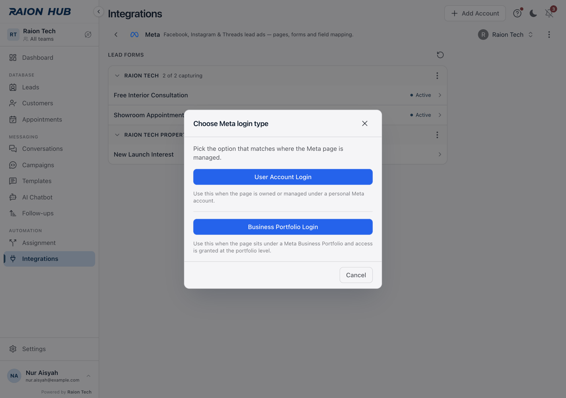Click the '2 of 2 capturing' status text
The image size is (566, 398).
coord(183,76)
